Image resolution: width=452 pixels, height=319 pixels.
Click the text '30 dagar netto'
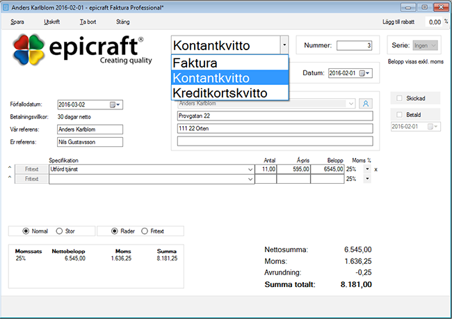[74, 117]
